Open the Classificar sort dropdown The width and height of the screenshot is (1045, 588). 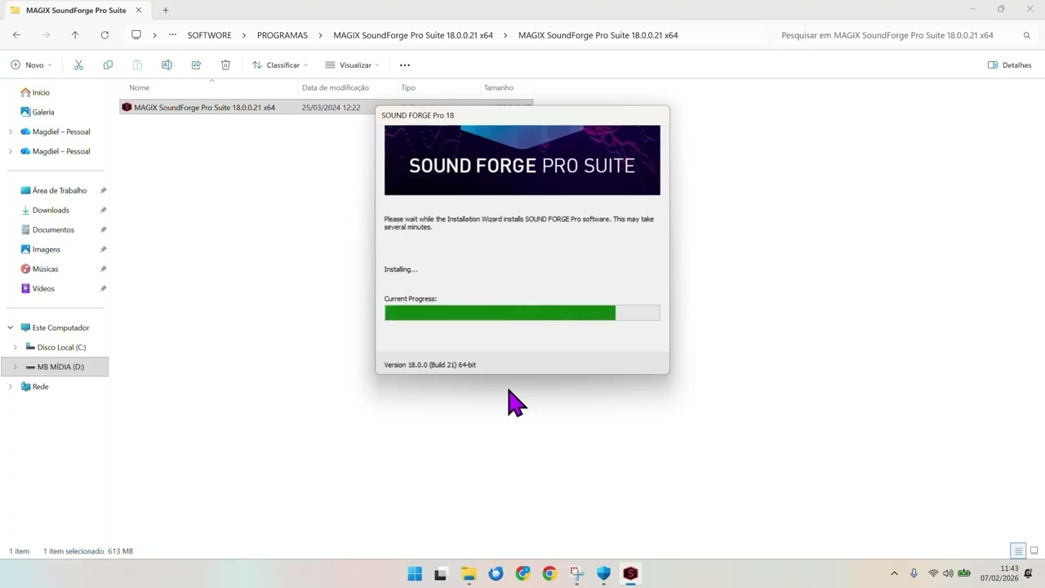280,65
